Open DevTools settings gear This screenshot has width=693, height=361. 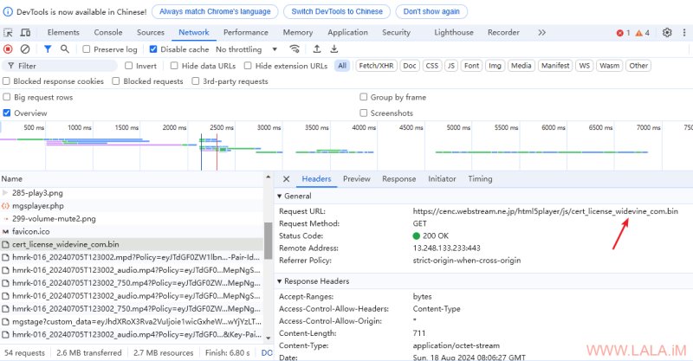(667, 32)
